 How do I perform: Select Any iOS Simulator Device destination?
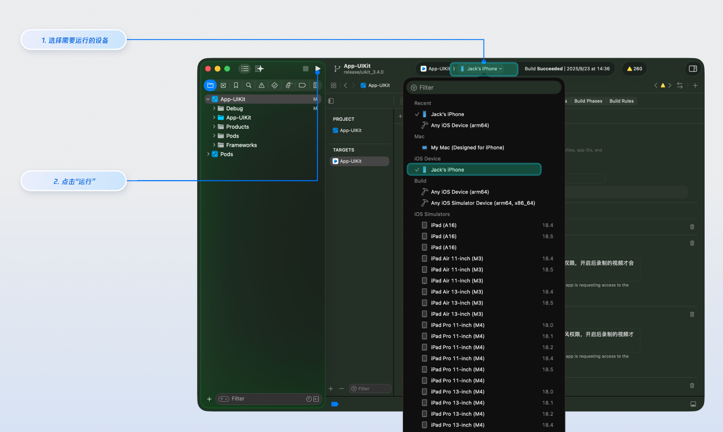(483, 203)
